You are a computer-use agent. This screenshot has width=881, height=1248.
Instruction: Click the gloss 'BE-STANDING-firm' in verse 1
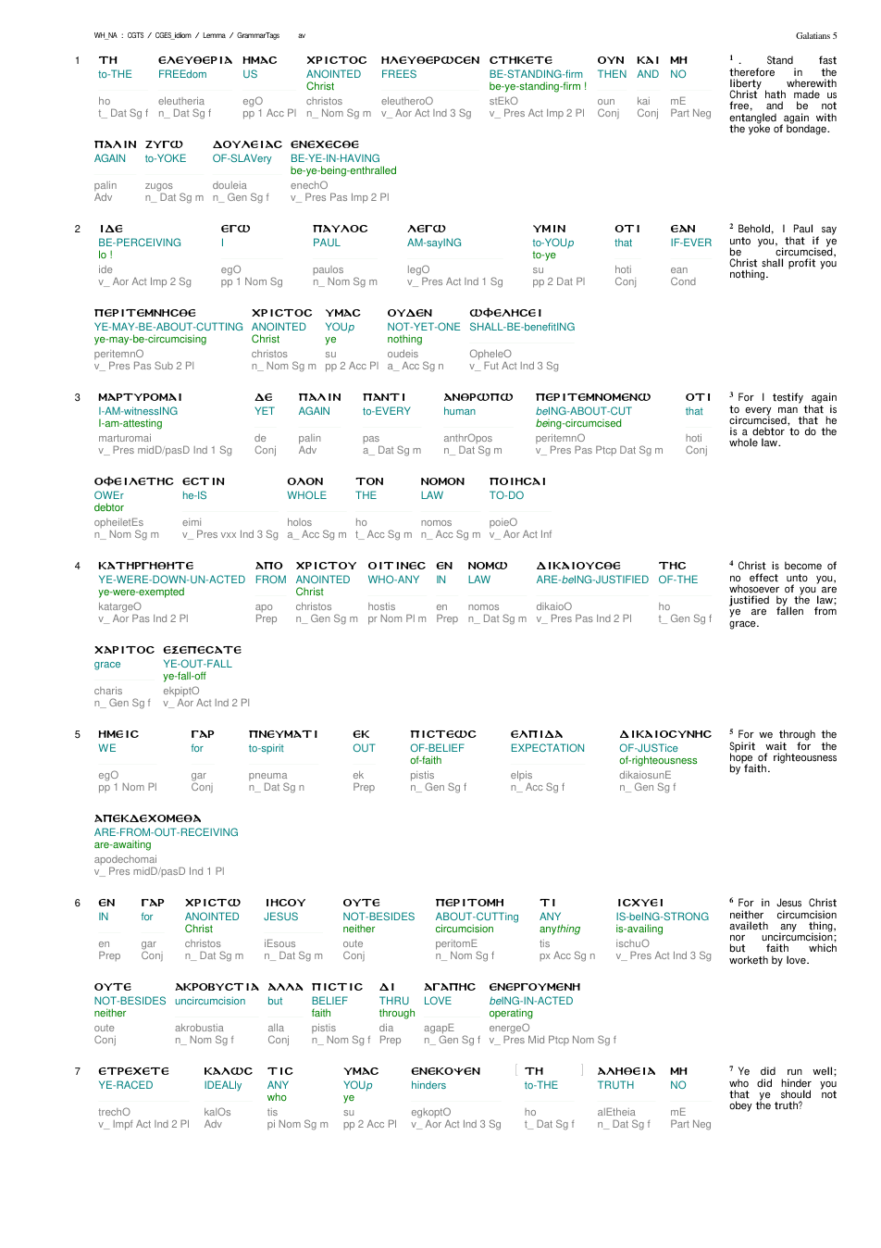tap(536, 75)
